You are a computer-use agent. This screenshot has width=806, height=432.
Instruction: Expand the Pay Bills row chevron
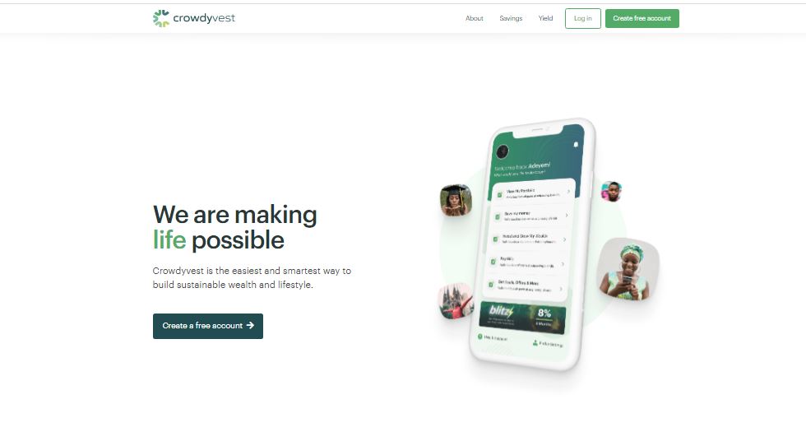point(563,264)
